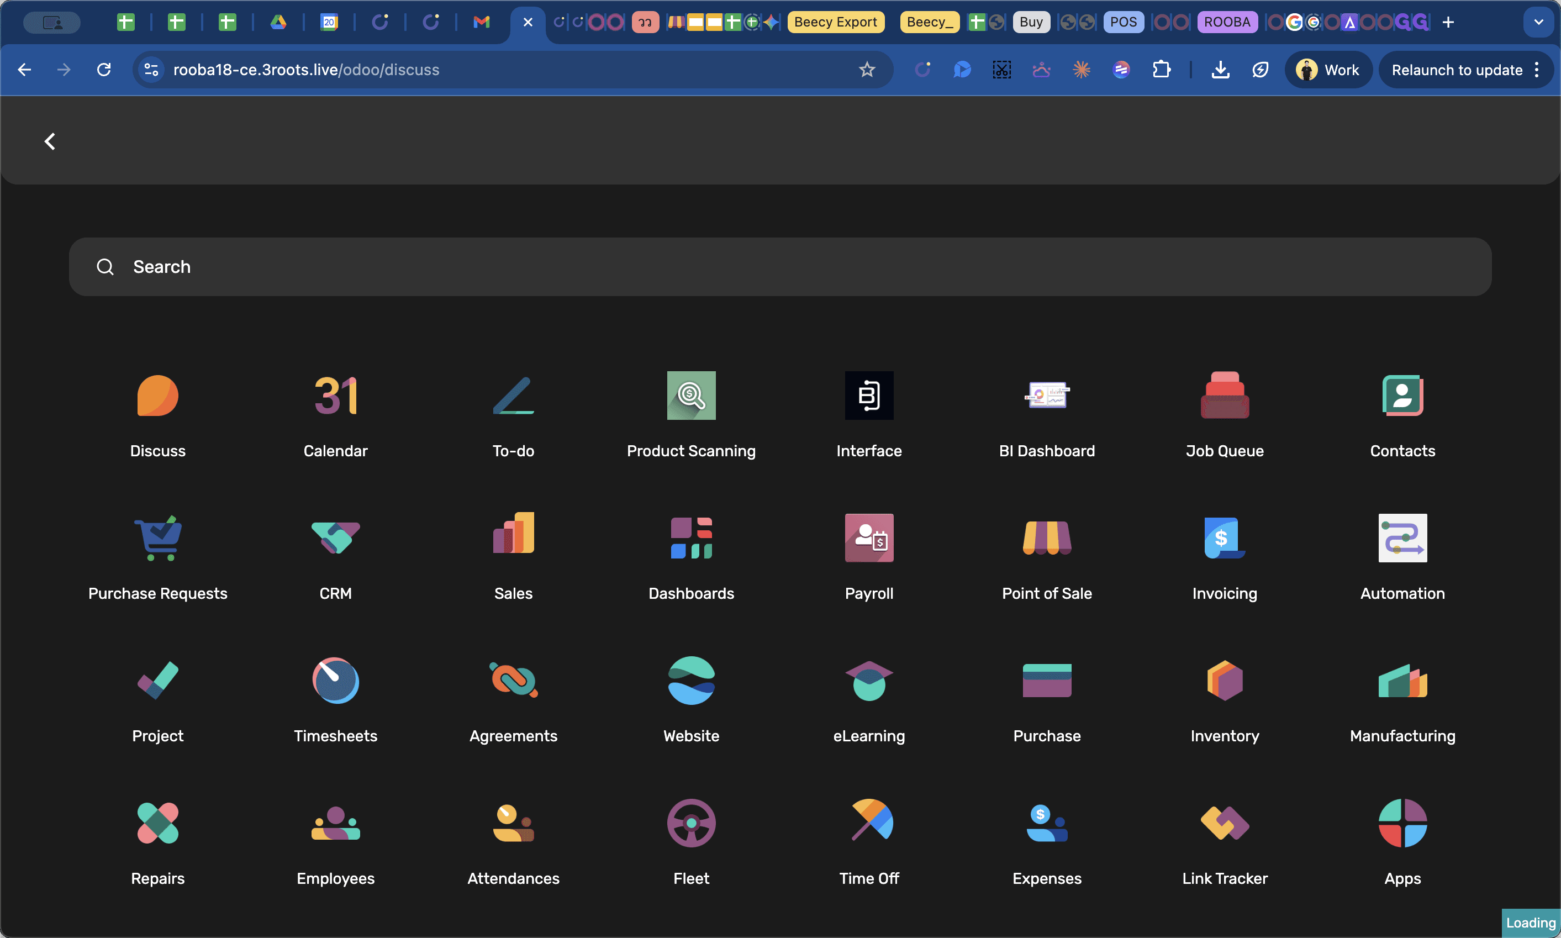The height and width of the screenshot is (938, 1561).
Task: Open the Dashboards app
Action: [691, 557]
